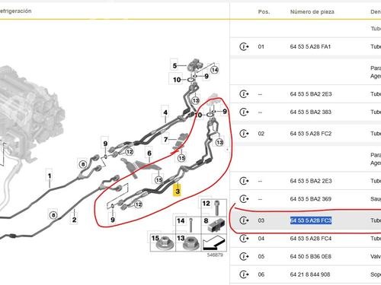This screenshot has width=381, height=285.
Task: Click callout 6 above the bracket
Action: [149, 153]
